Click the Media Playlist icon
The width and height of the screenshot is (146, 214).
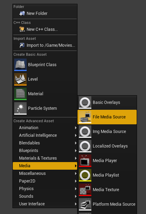coord(85,175)
